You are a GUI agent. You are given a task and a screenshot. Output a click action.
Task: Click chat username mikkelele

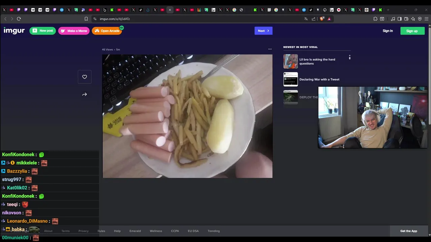(x=27, y=163)
